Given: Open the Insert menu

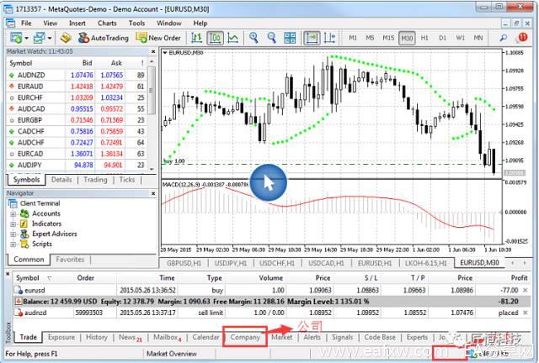Looking at the screenshot, I should (77, 23).
